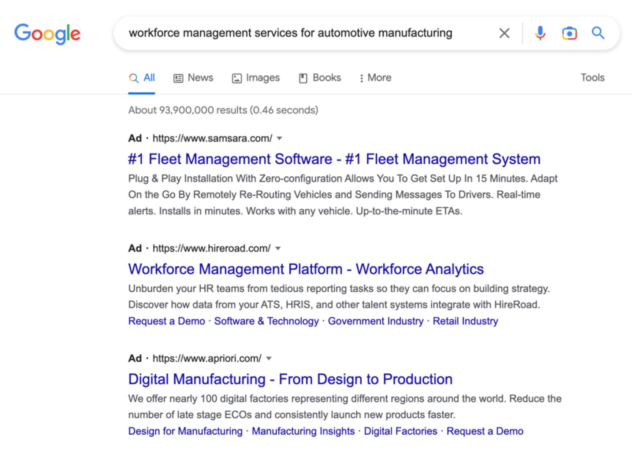The height and width of the screenshot is (456, 632).
Task: Switch to the News tab
Action: [x=193, y=78]
